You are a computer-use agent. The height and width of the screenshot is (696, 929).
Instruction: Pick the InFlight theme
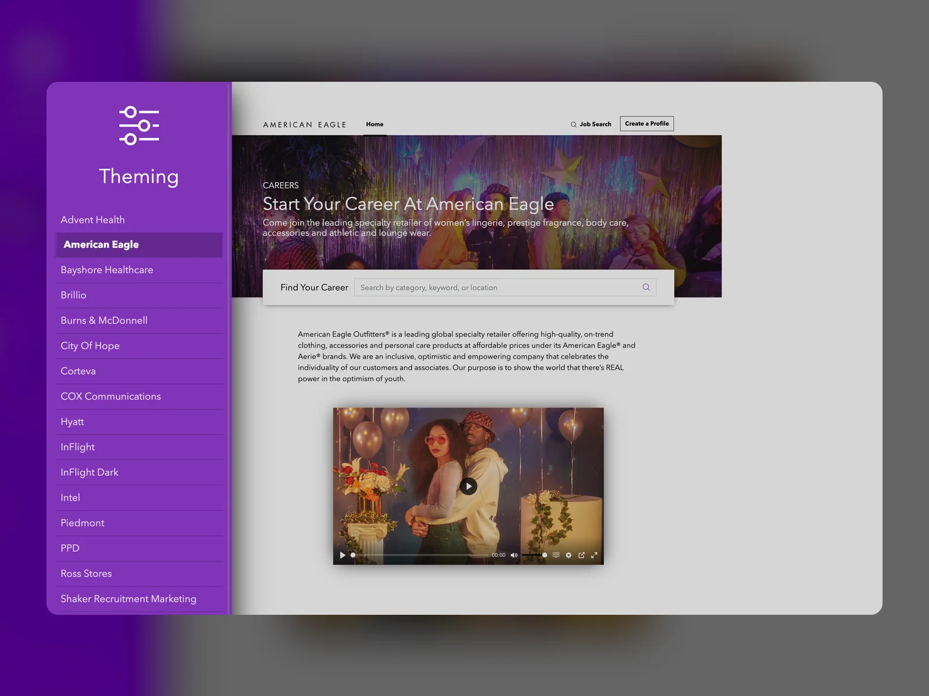click(x=139, y=447)
